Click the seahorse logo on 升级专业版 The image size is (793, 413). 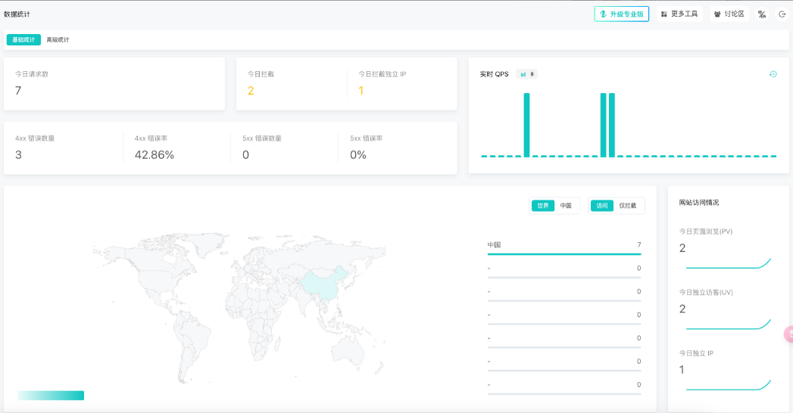point(604,14)
